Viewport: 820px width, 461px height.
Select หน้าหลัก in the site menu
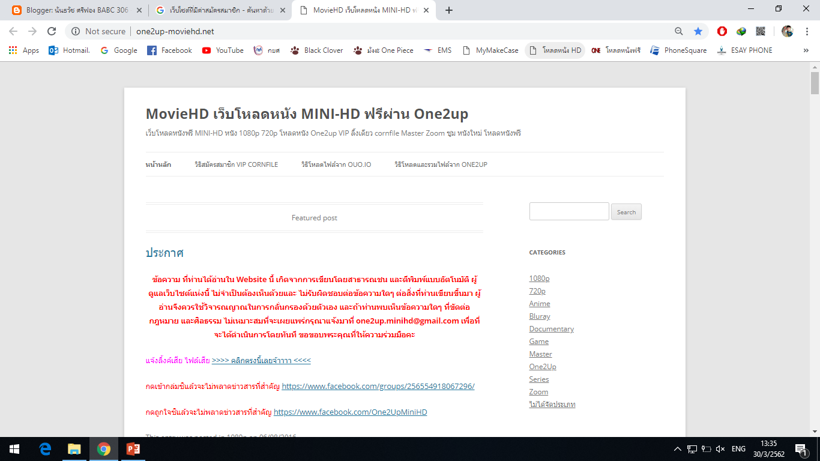tap(157, 164)
